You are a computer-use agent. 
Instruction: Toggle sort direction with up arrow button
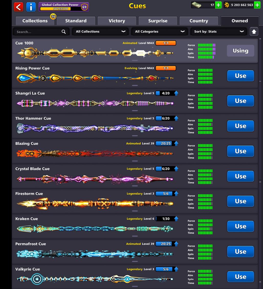pos(254,32)
